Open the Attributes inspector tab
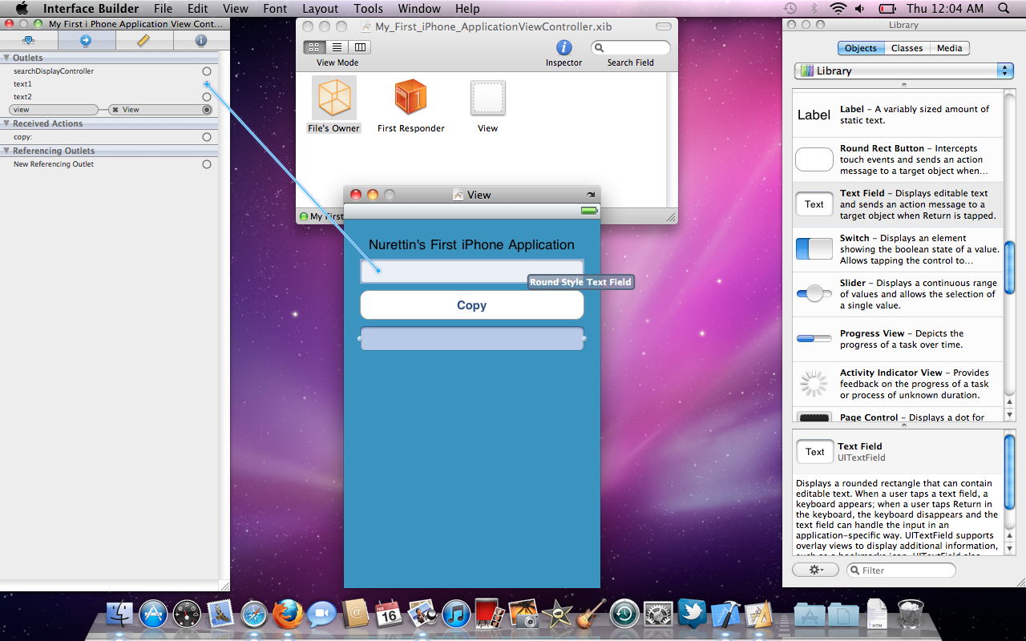Viewport: 1026px width, 641px height. (x=29, y=40)
